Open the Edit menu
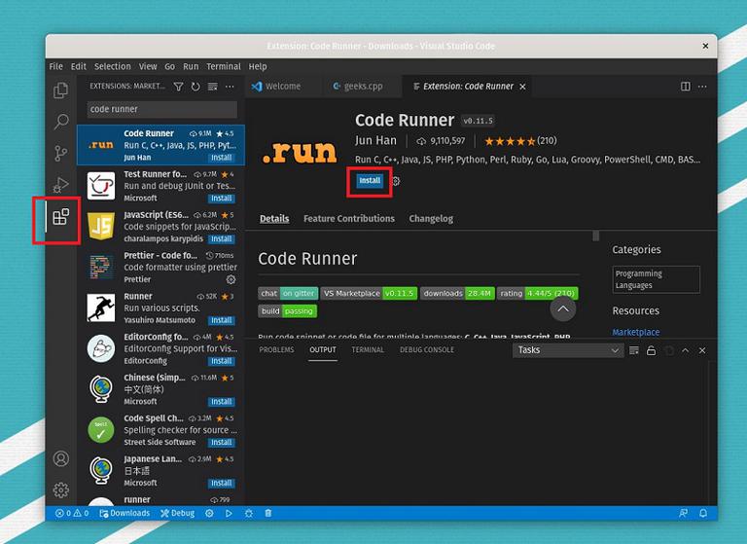Viewport: 747px width, 544px height. 78,66
